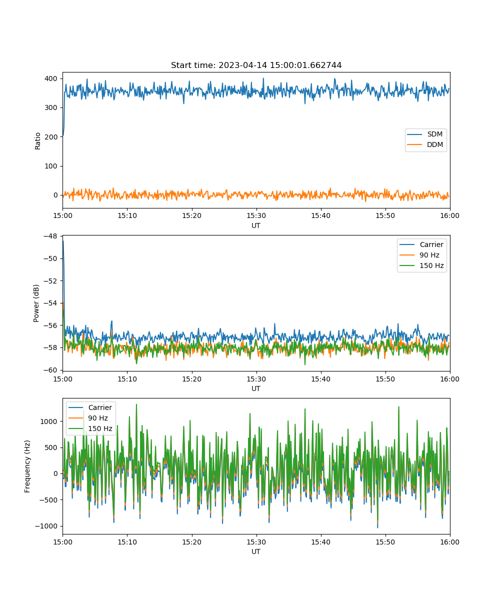Pick "Carrier" in the frequency plot legend
This screenshot has width=500, height=600.
click(x=100, y=407)
